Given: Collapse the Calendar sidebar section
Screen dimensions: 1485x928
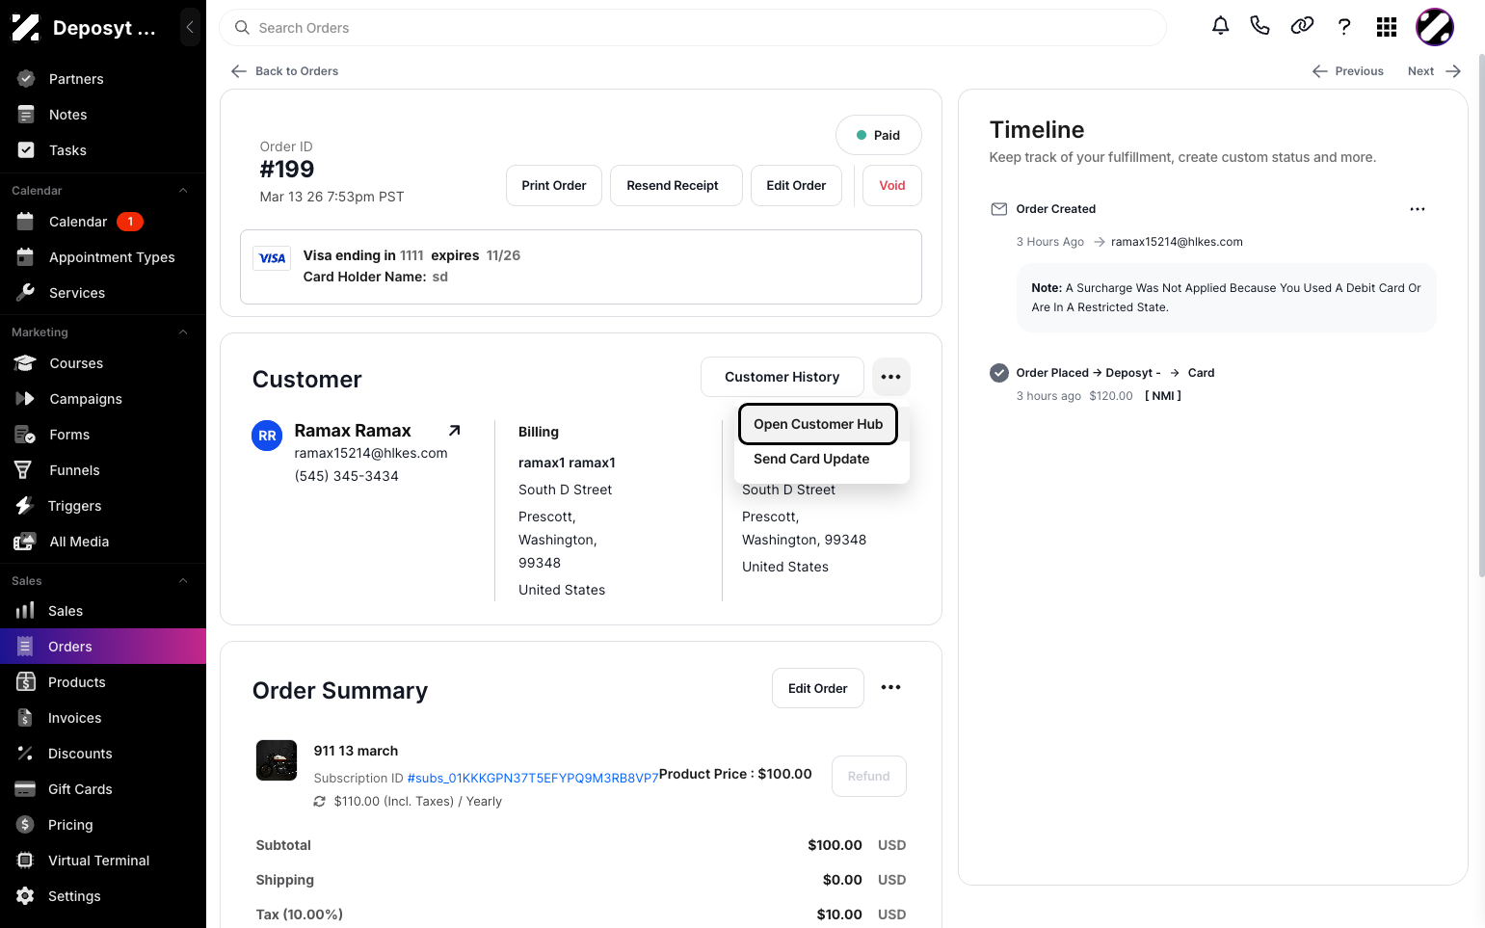Looking at the screenshot, I should point(183,191).
